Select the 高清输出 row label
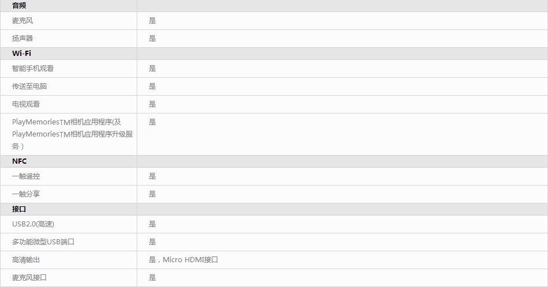Screen dimensions: 548x287 pos(26,260)
